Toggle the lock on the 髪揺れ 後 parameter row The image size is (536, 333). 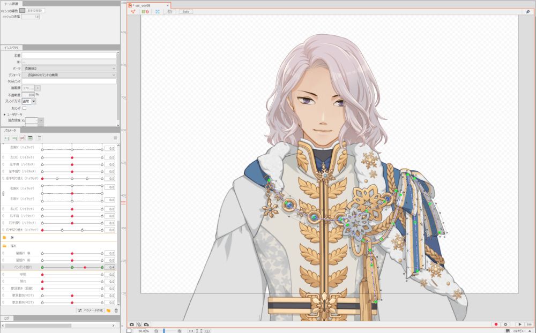3,253
